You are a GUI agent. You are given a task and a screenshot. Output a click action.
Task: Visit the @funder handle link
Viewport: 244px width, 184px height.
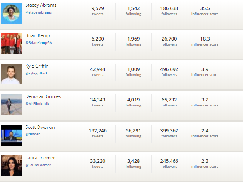tap(32, 134)
